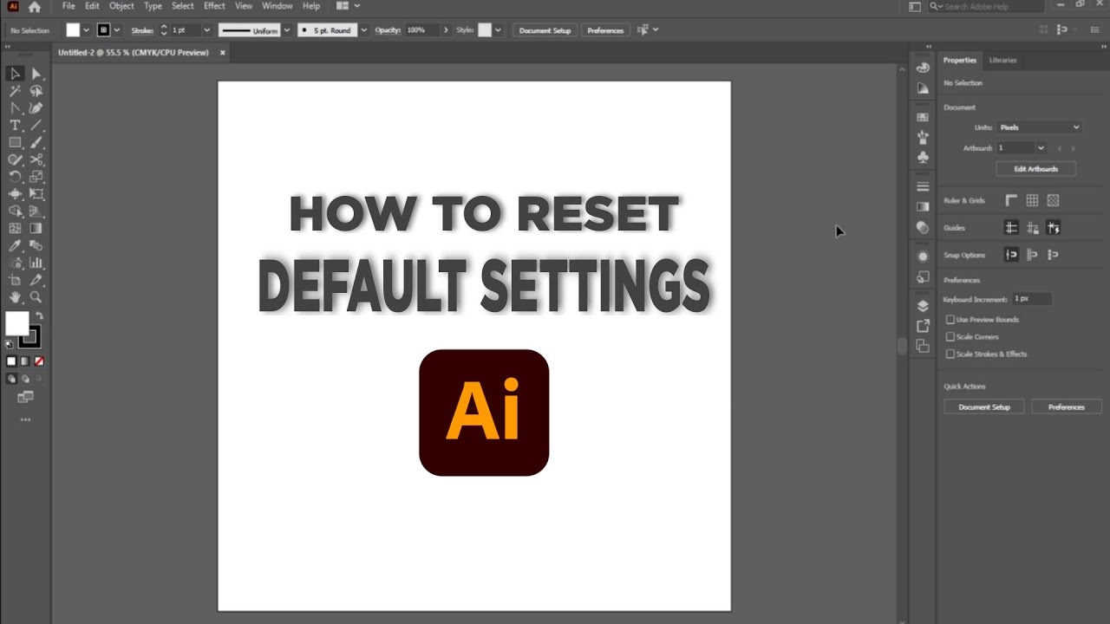Toggle Show Rulers in Ruler & Grids
The image size is (1110, 624).
pos(1011,200)
